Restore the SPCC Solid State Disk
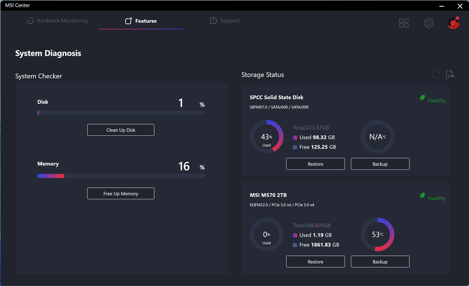This screenshot has width=469, height=286. point(315,164)
